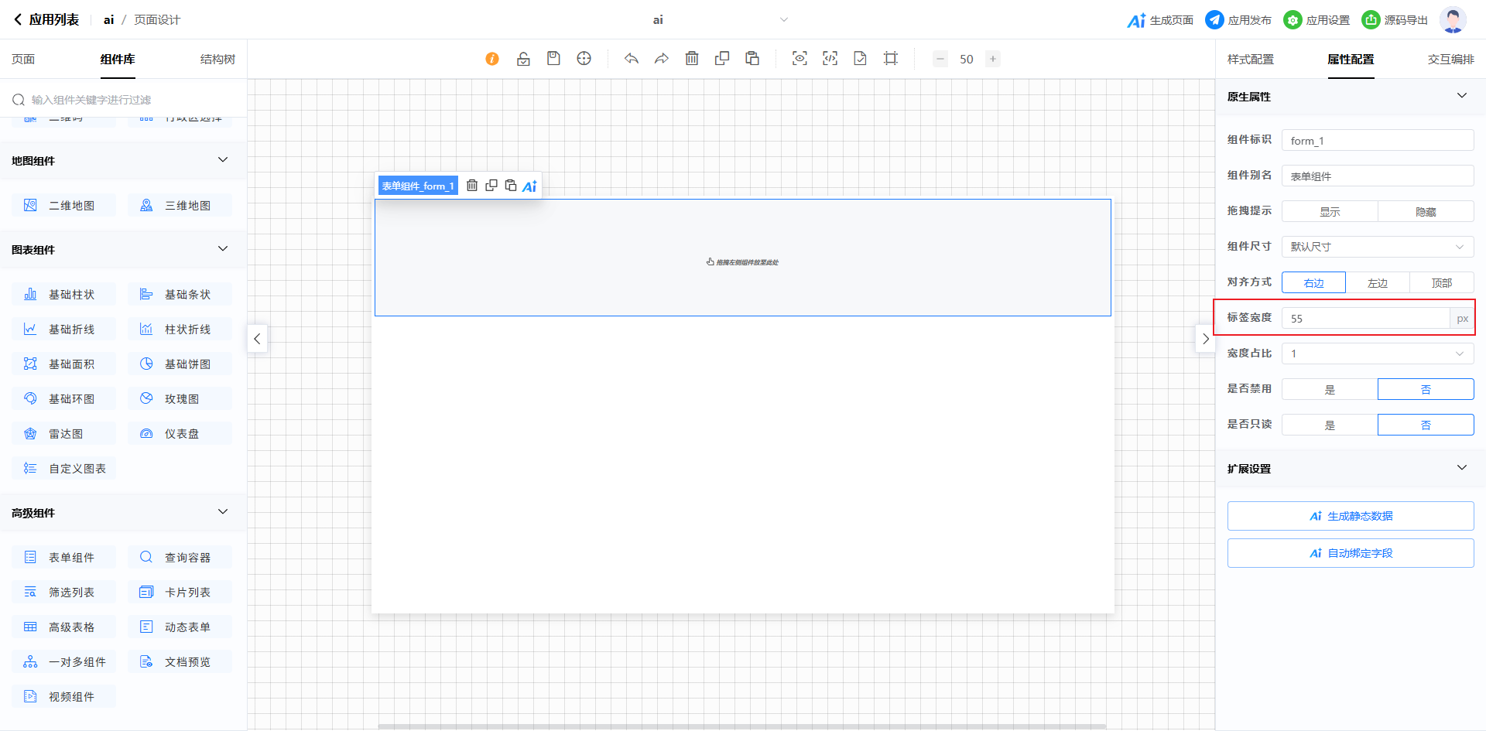Set drag hint to 隐藏

click(1425, 211)
